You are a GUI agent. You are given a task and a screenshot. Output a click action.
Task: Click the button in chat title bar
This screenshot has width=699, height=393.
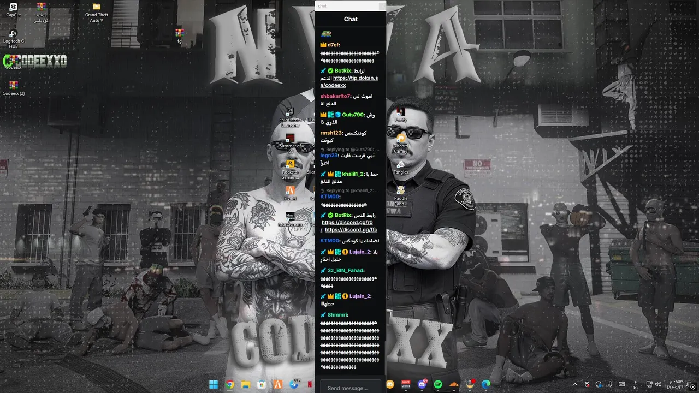[381, 6]
